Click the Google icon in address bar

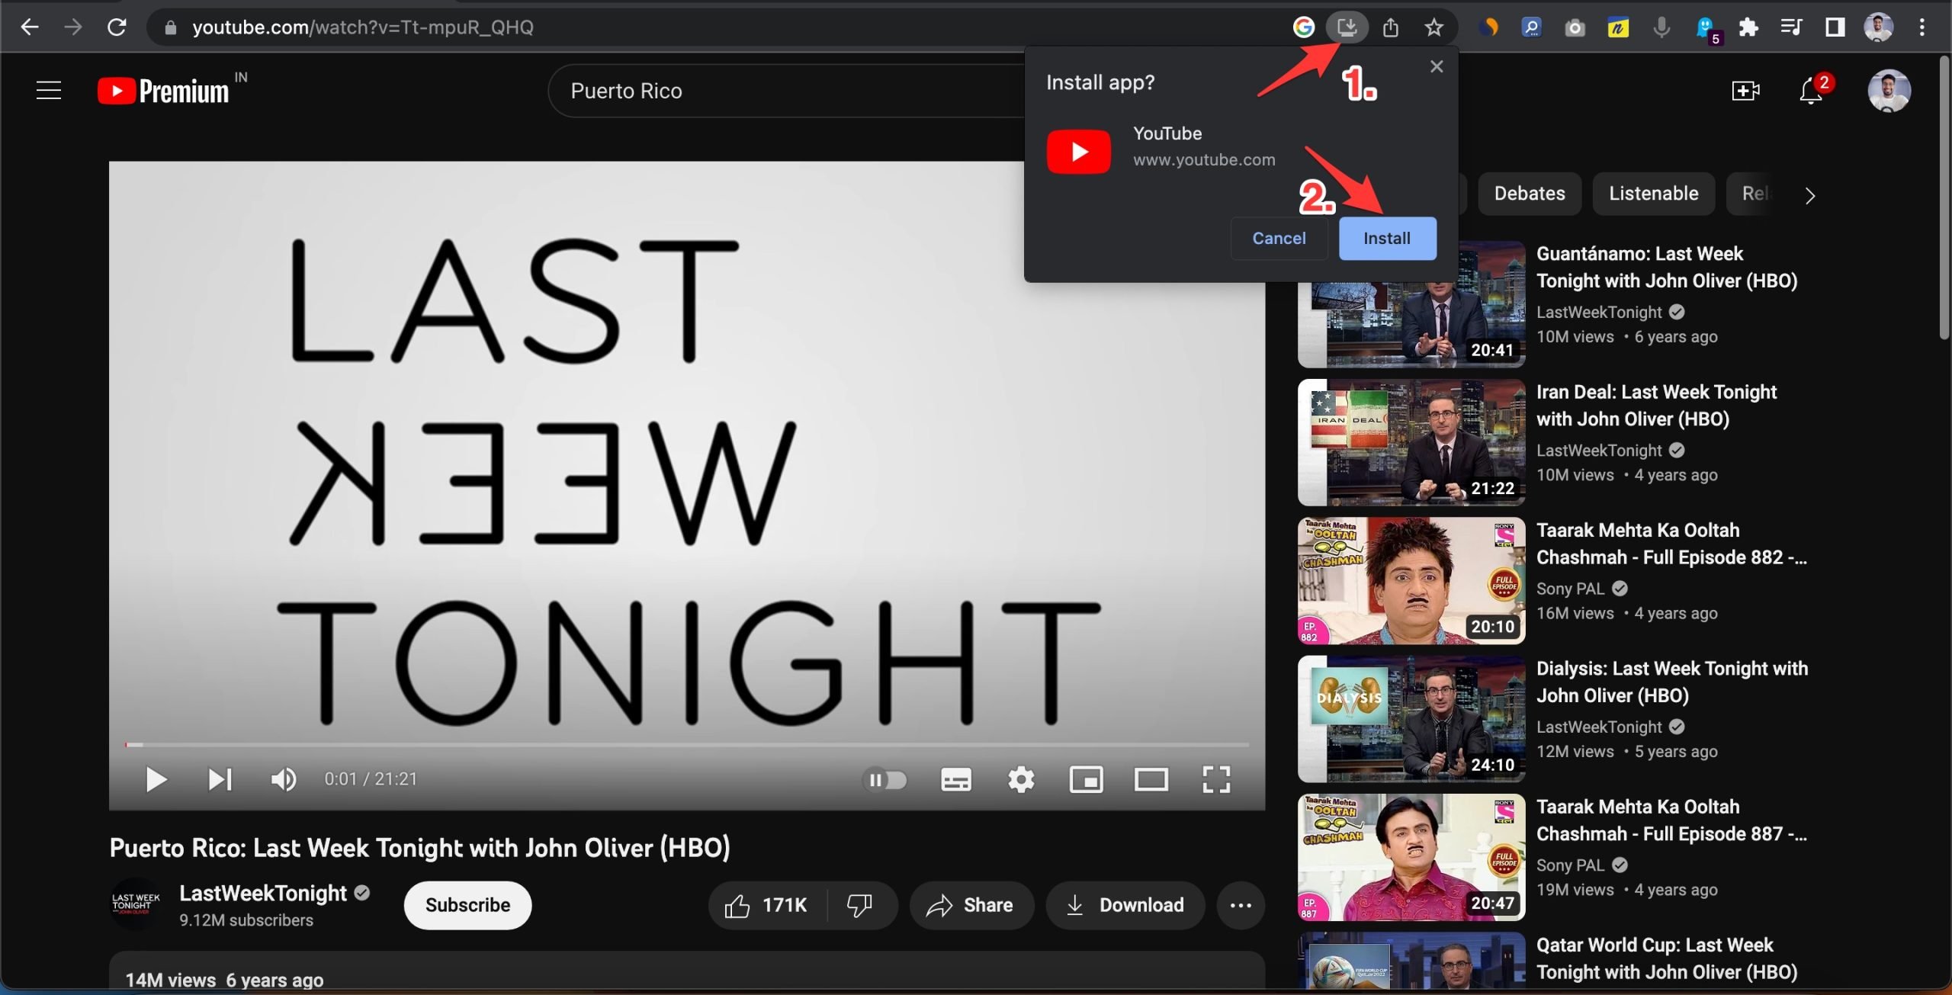pyautogui.click(x=1303, y=27)
